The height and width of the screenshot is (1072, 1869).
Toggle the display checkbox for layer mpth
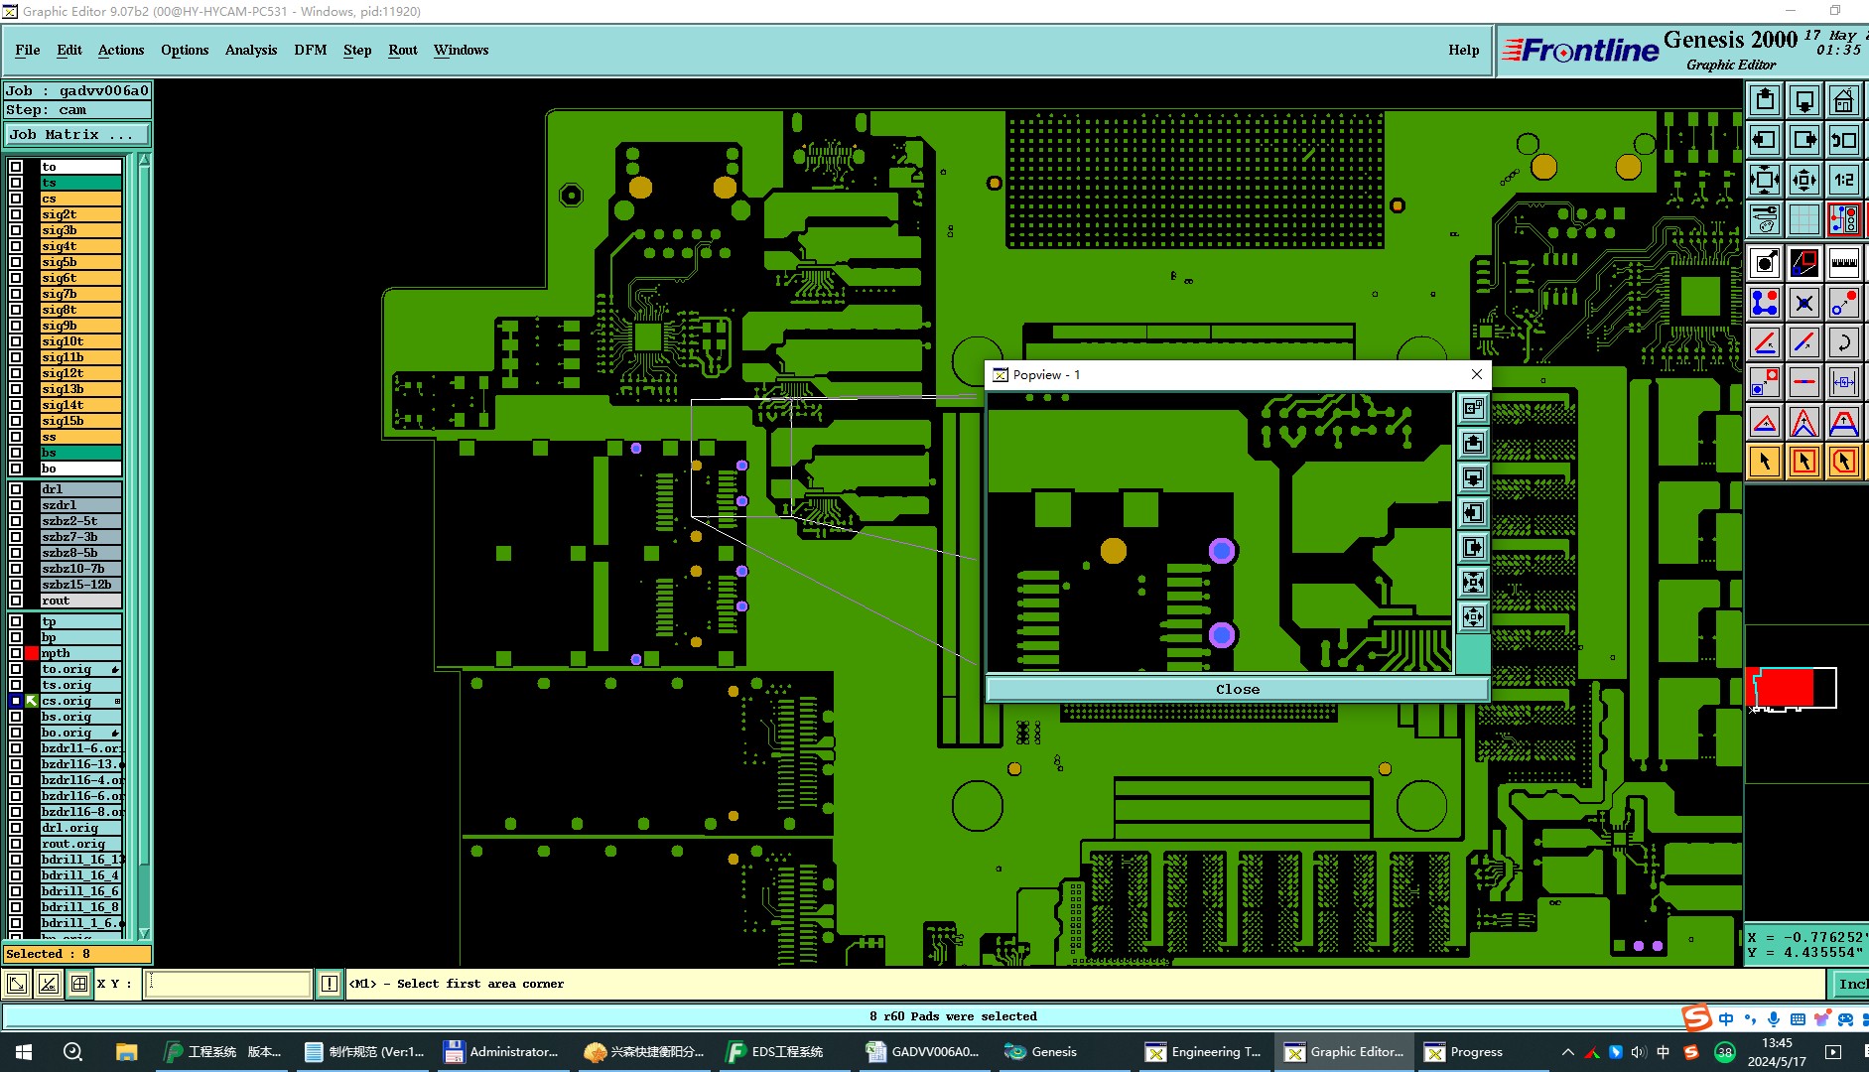[16, 653]
